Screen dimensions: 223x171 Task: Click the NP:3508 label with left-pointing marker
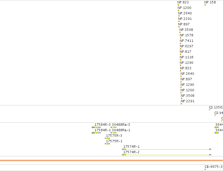(188, 96)
